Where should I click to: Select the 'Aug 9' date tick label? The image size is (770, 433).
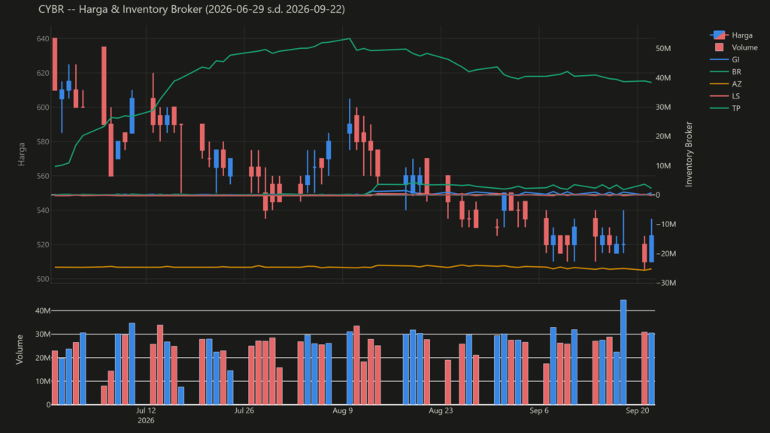pyautogui.click(x=342, y=410)
